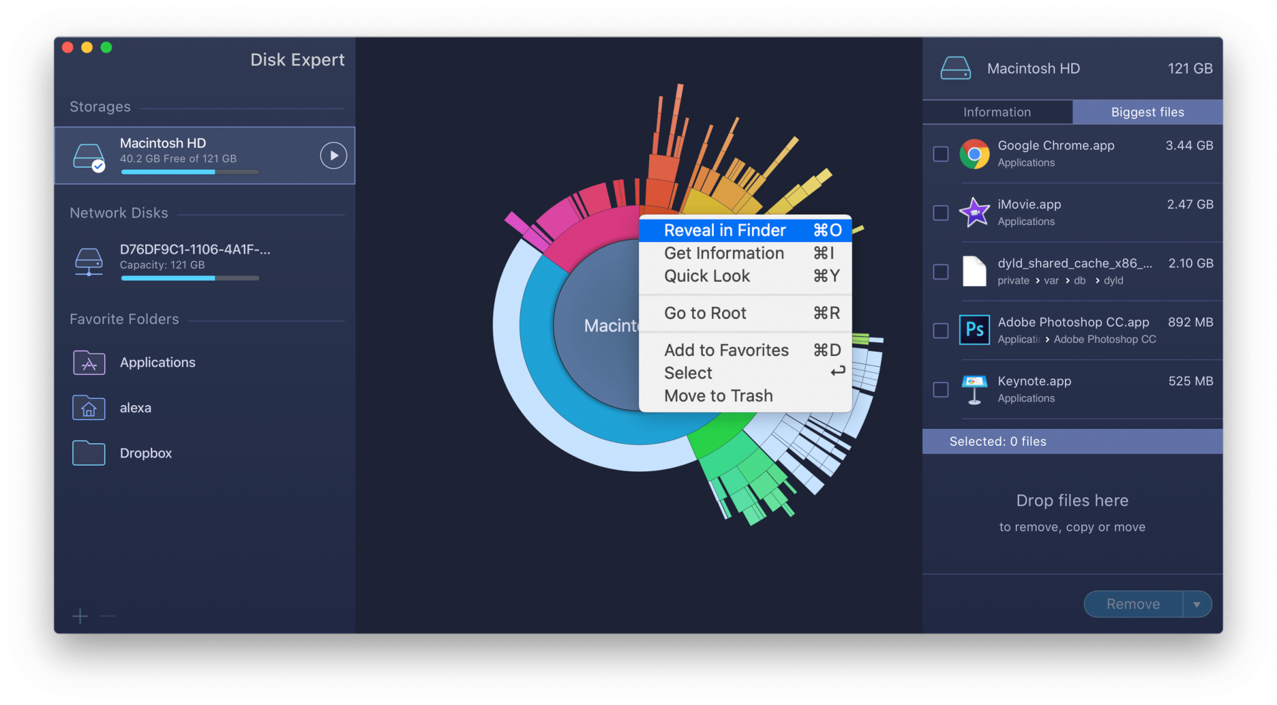The height and width of the screenshot is (705, 1277).
Task: Open Applications favorite folder label
Action: (x=158, y=362)
